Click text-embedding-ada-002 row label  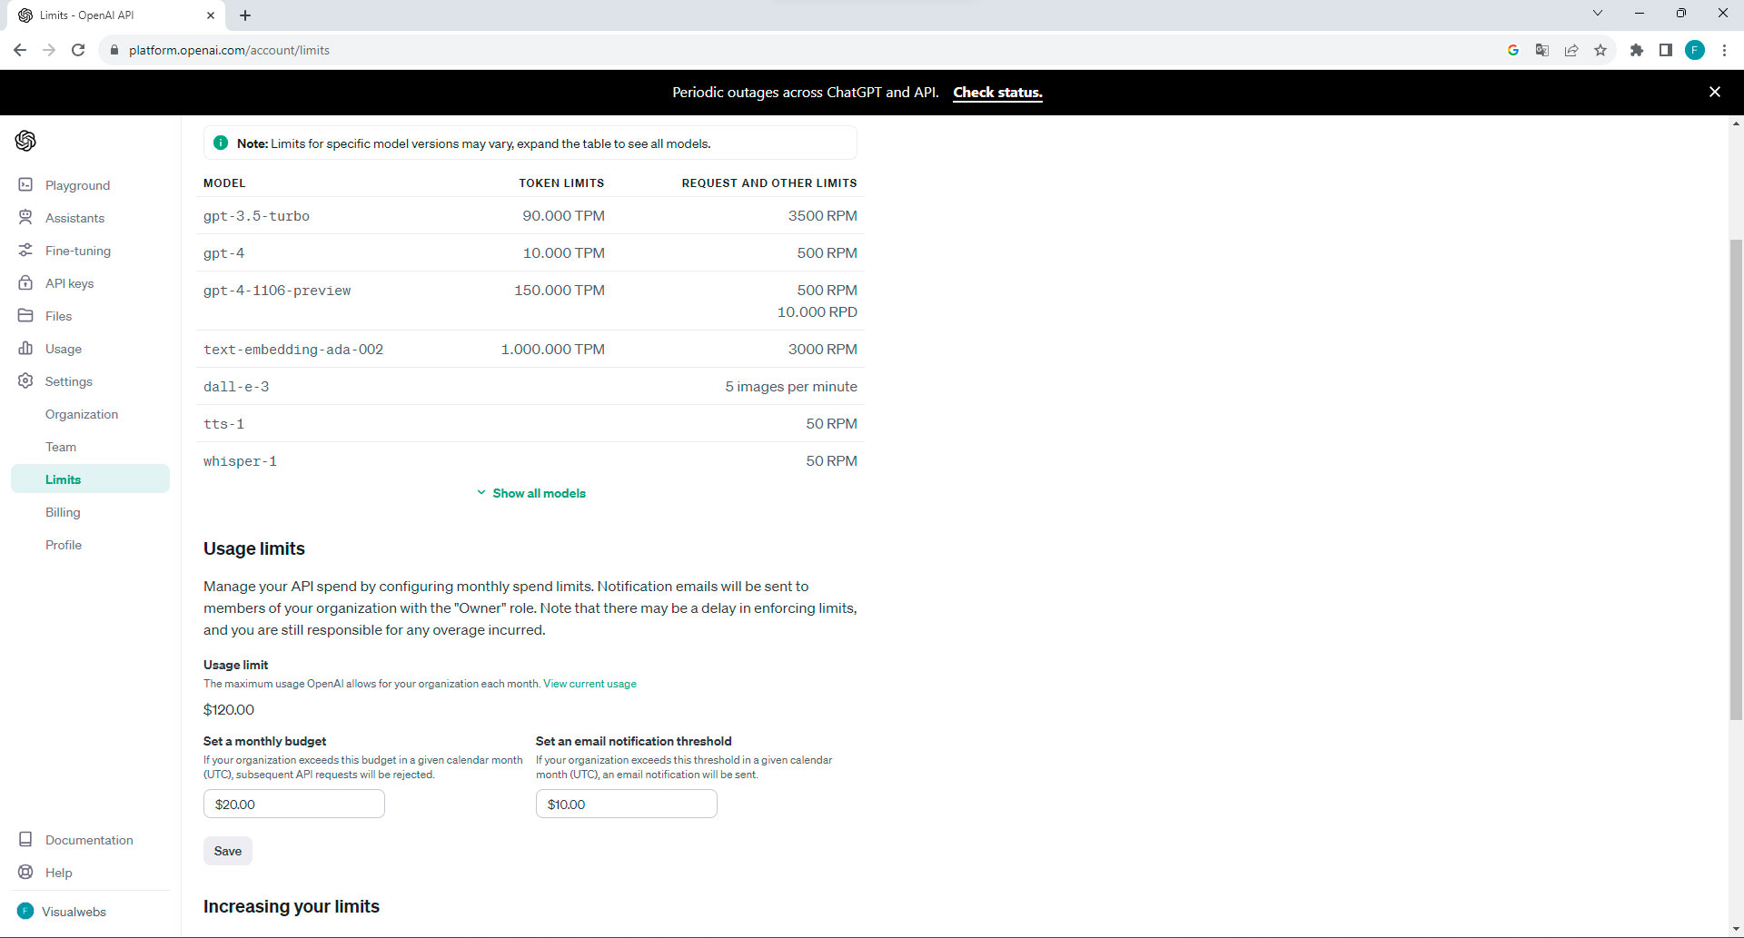293,350
